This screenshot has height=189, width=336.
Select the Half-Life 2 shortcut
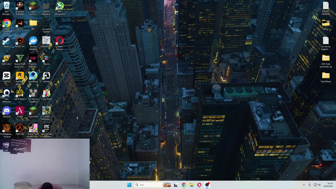pyautogui.click(x=7, y=60)
